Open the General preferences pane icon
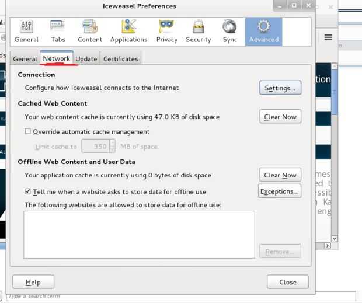The width and height of the screenshot is (362, 303). pyautogui.click(x=26, y=32)
